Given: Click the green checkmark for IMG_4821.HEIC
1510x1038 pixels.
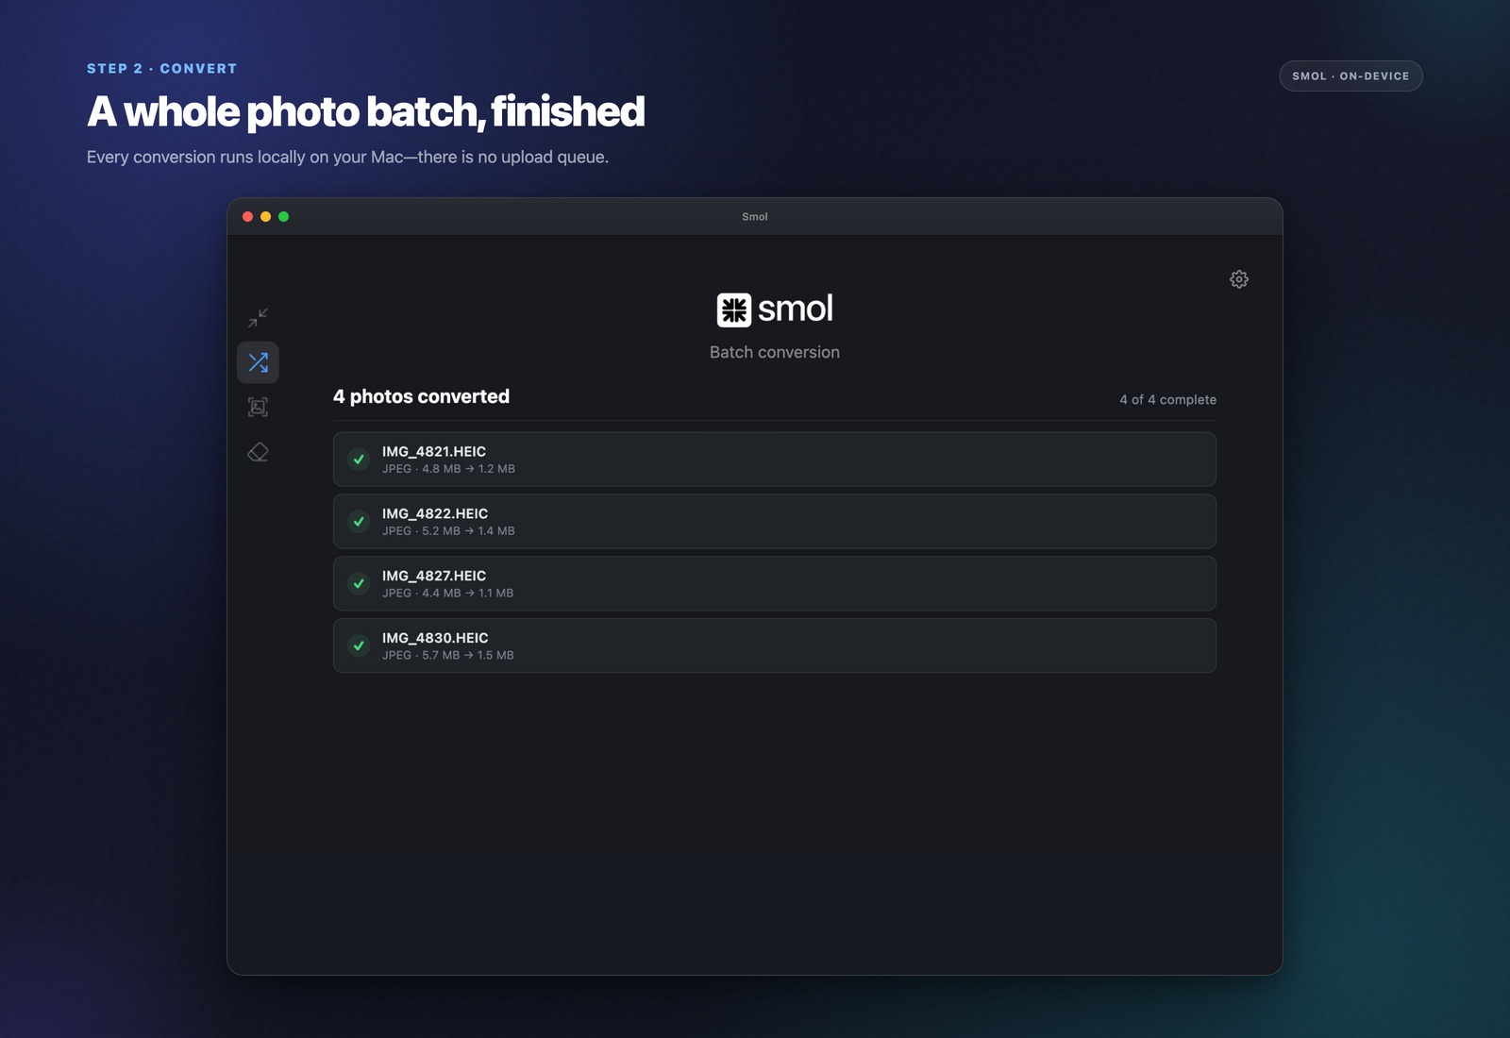Looking at the screenshot, I should (x=359, y=460).
